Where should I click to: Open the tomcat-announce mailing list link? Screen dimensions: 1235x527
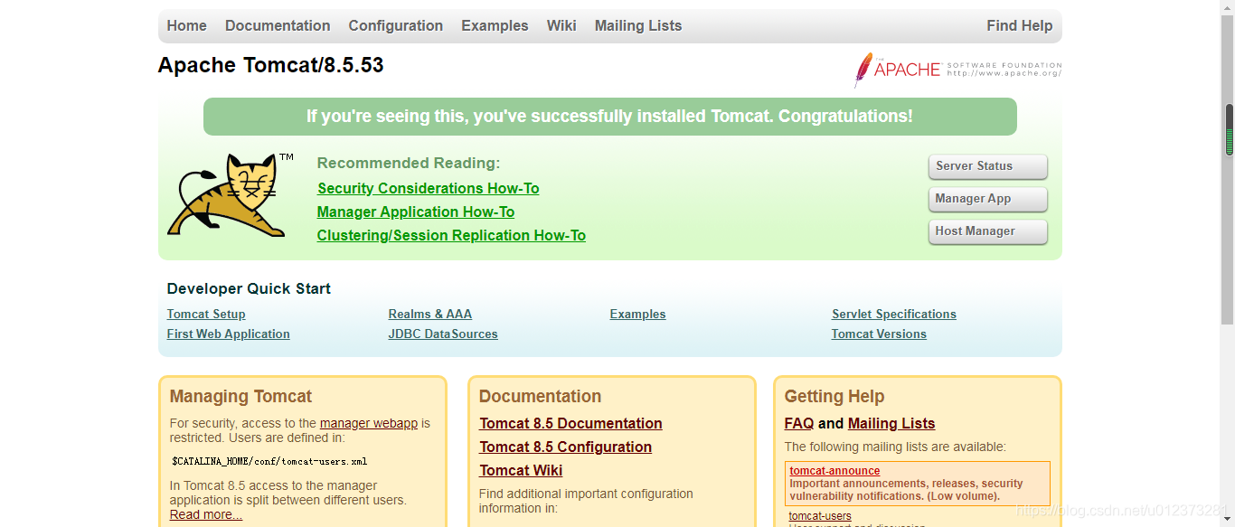pos(834,471)
